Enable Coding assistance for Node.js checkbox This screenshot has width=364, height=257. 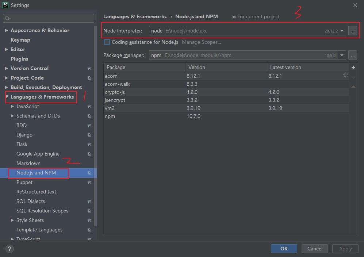pyautogui.click(x=107, y=42)
